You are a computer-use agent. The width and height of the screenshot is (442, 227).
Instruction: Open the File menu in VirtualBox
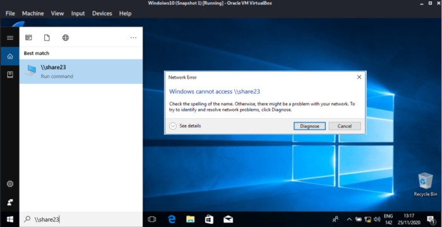(x=10, y=13)
